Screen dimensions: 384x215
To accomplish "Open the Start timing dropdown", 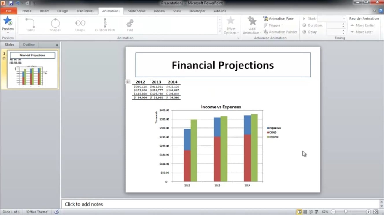I will pyautogui.click(x=344, y=18).
